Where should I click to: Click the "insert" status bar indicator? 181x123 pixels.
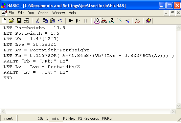tap(8, 118)
